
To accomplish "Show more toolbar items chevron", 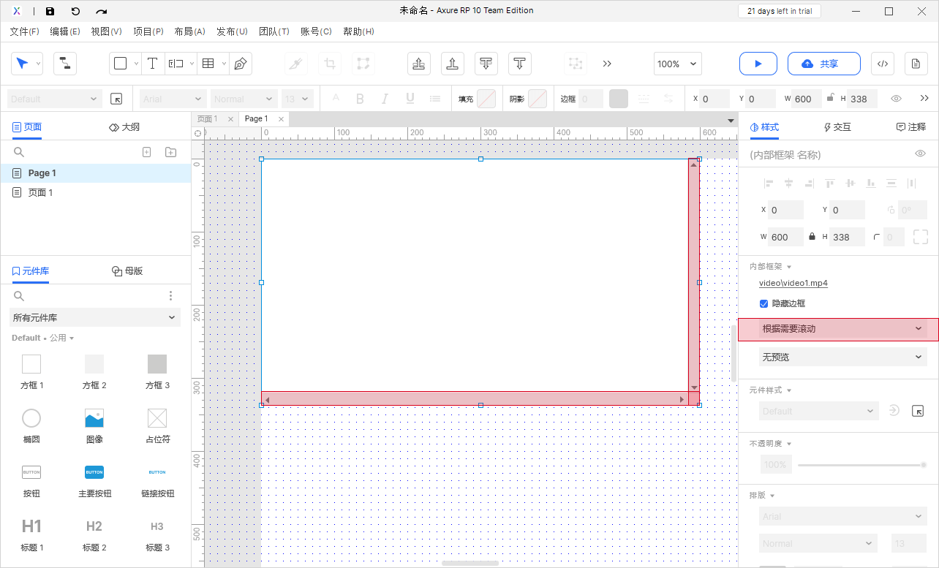I will coord(607,64).
